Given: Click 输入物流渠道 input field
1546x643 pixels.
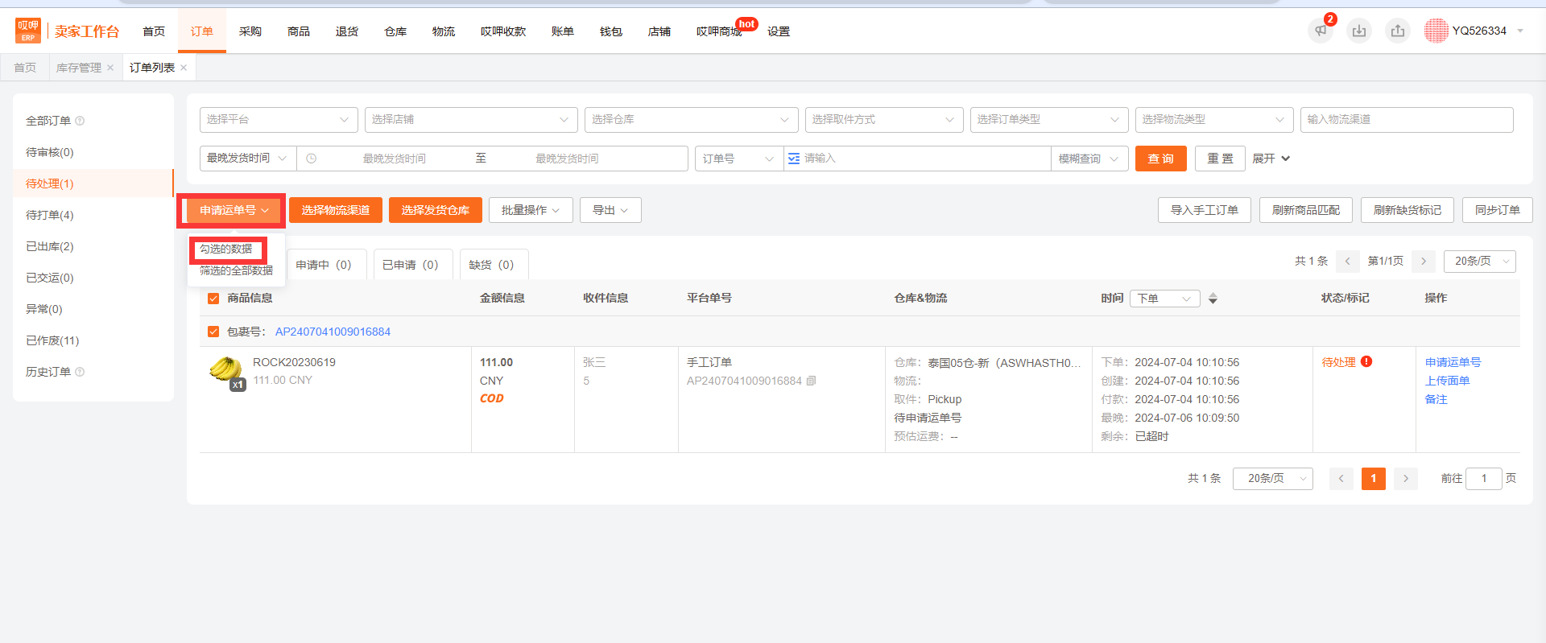Looking at the screenshot, I should (x=1407, y=120).
